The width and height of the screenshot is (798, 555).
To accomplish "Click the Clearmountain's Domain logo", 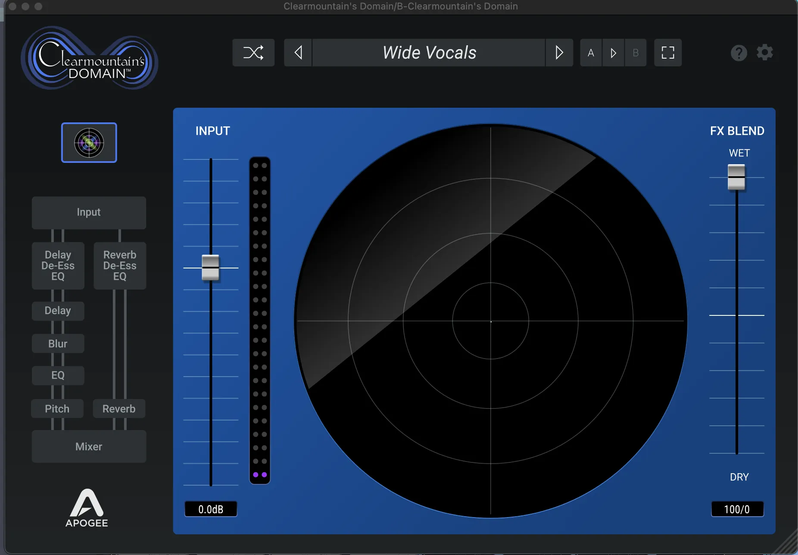I will pos(90,58).
